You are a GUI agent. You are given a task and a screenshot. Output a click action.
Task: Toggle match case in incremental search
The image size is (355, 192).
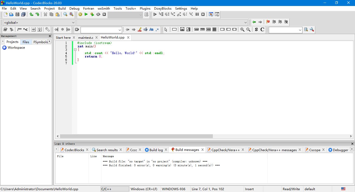point(151,29)
